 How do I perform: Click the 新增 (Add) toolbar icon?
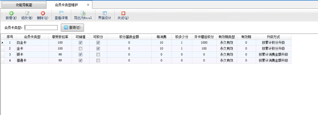click(11, 14)
